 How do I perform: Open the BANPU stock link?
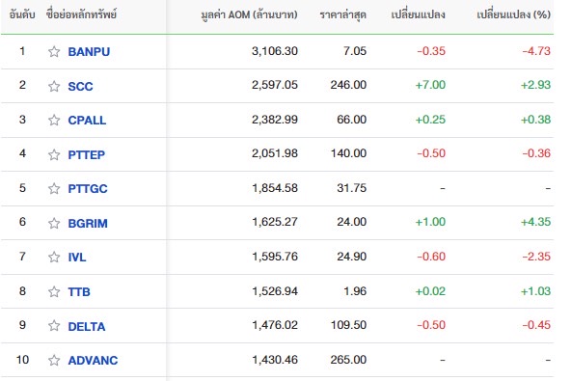[x=89, y=52]
